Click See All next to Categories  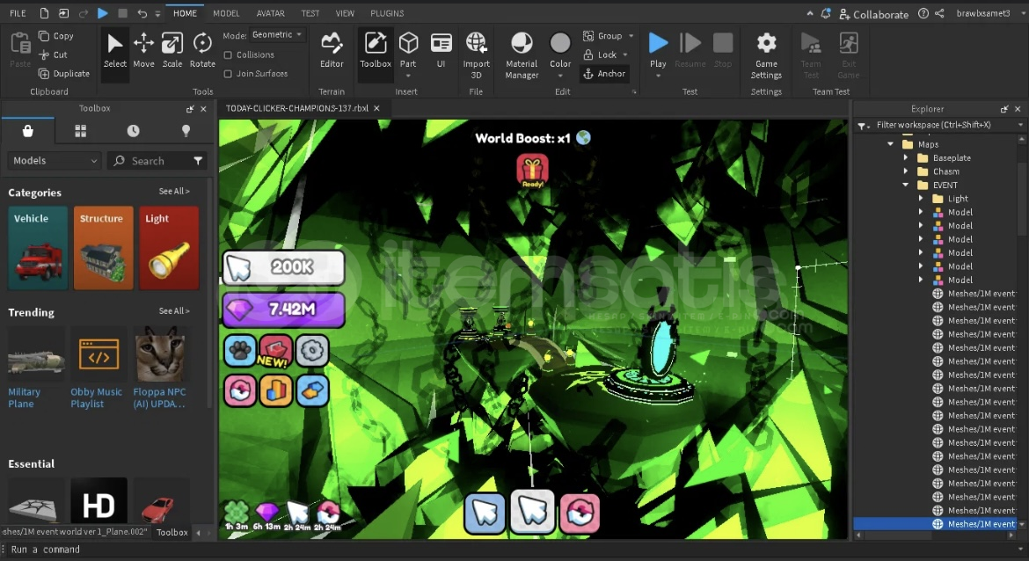click(x=174, y=192)
